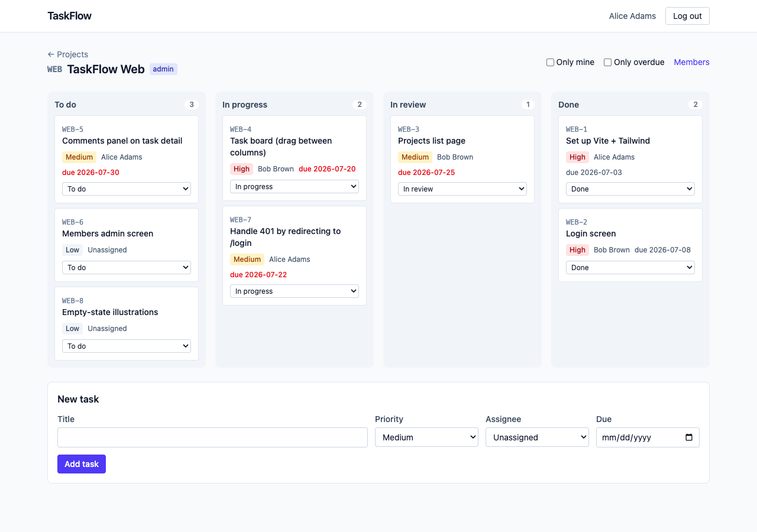This screenshot has height=532, width=757.
Task: Toggle the Only overdue checkbox
Action: 607,62
